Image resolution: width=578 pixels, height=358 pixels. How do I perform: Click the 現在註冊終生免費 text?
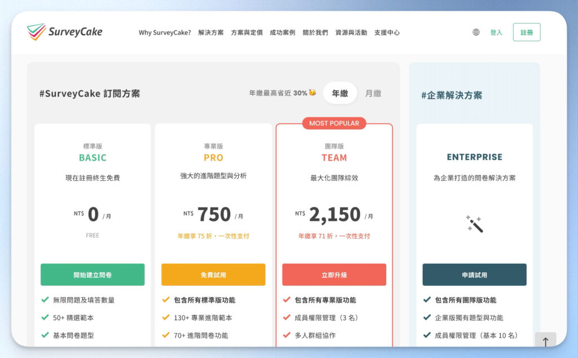pos(93,178)
